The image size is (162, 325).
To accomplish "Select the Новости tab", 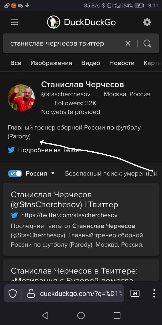I will [122, 63].
